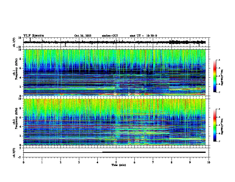Click the ch.1 spectrogram panel

[115, 73]
